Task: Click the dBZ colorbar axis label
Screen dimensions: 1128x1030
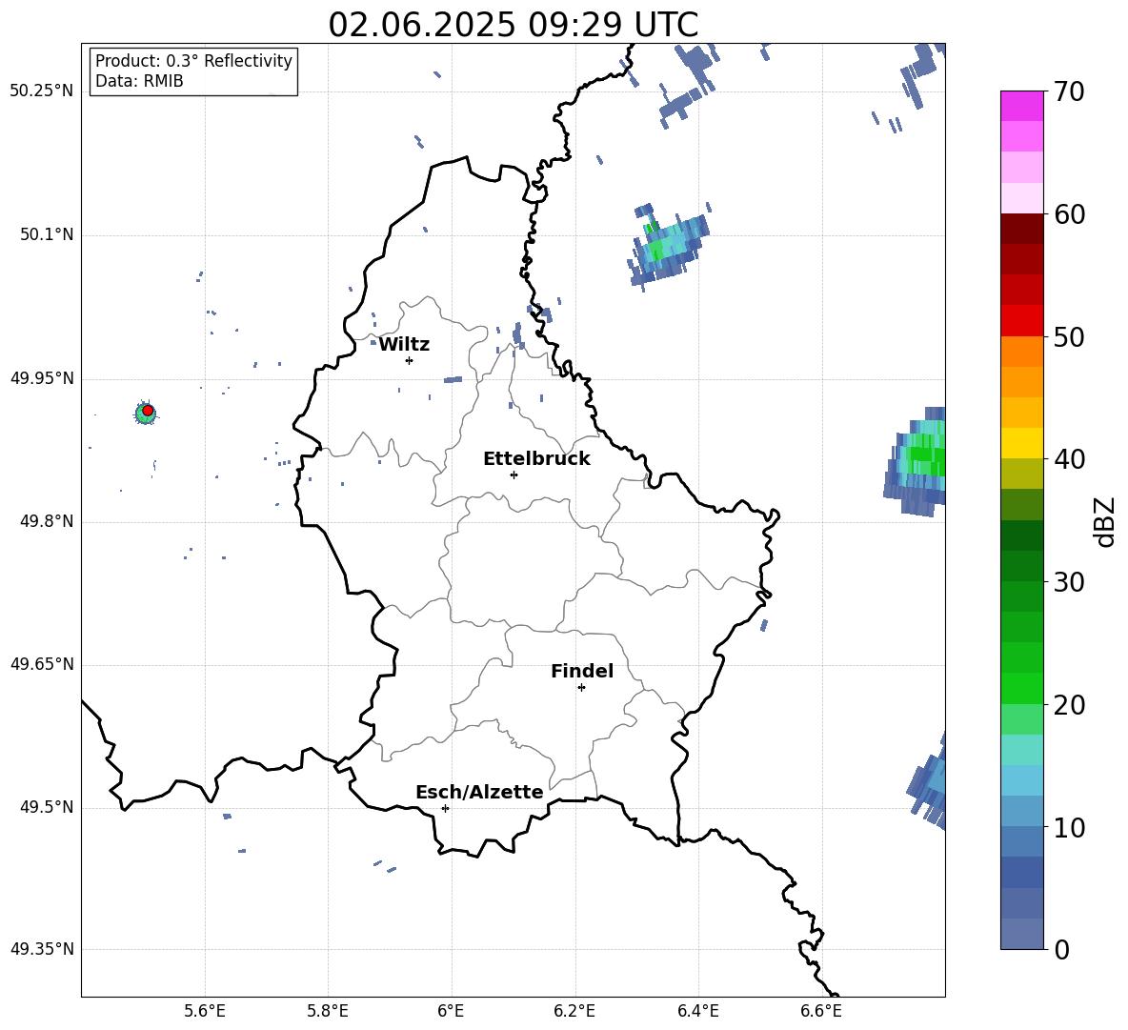Action: coord(1104,521)
